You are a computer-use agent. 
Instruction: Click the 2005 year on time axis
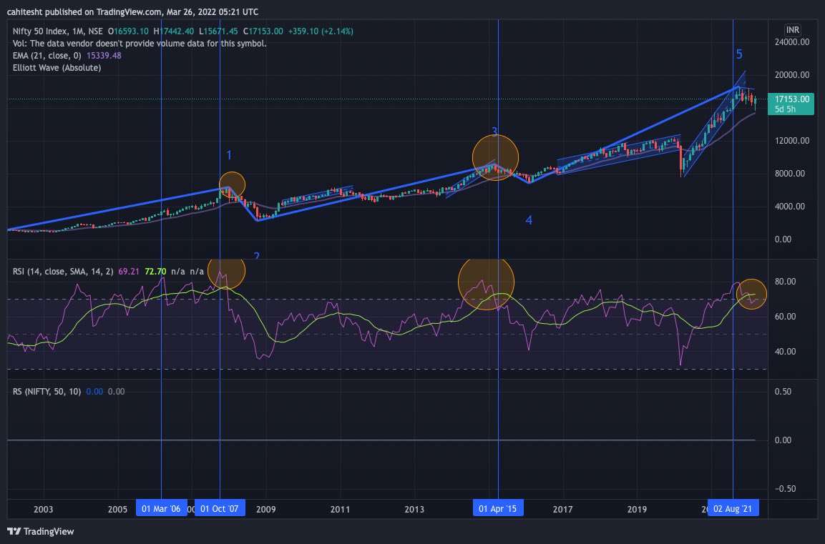pyautogui.click(x=117, y=509)
